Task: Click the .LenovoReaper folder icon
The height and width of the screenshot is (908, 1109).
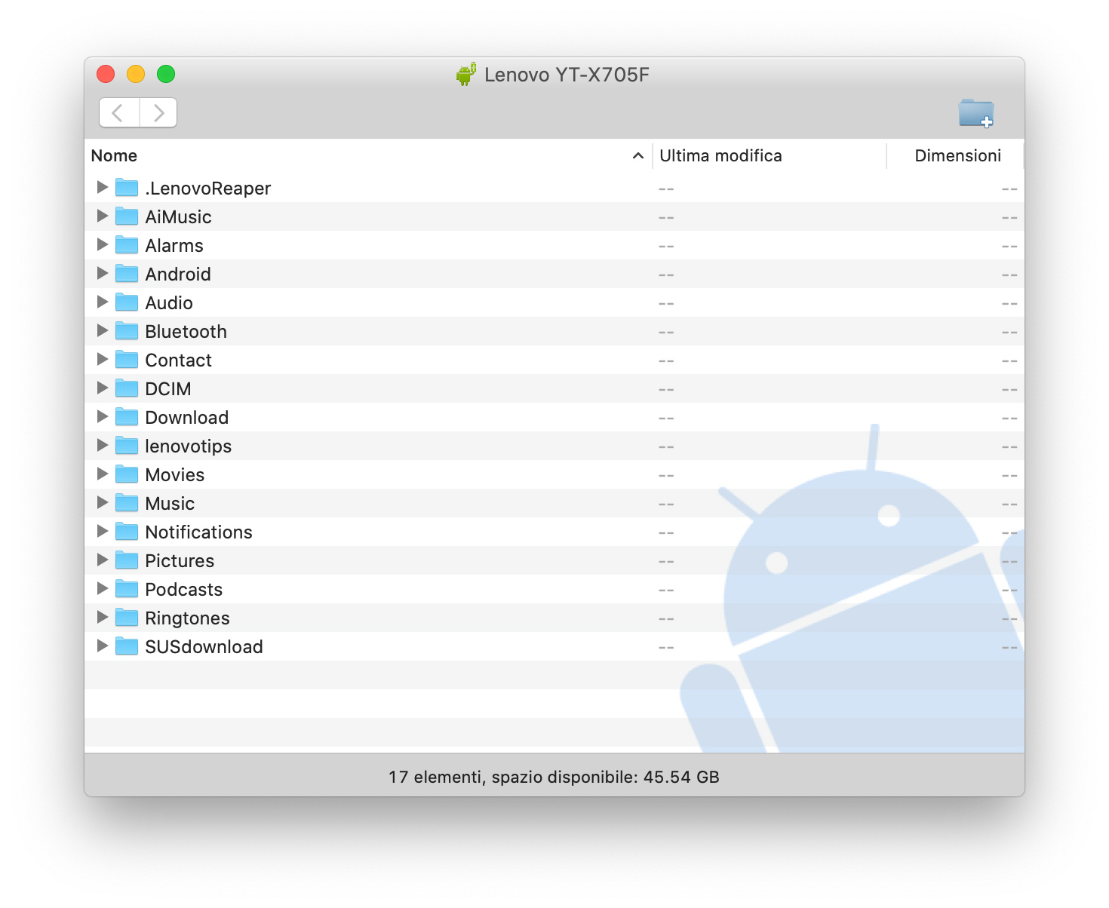Action: pos(127,187)
